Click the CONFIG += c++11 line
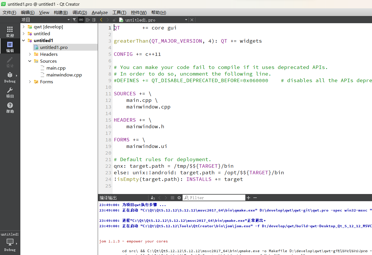 pos(137,54)
